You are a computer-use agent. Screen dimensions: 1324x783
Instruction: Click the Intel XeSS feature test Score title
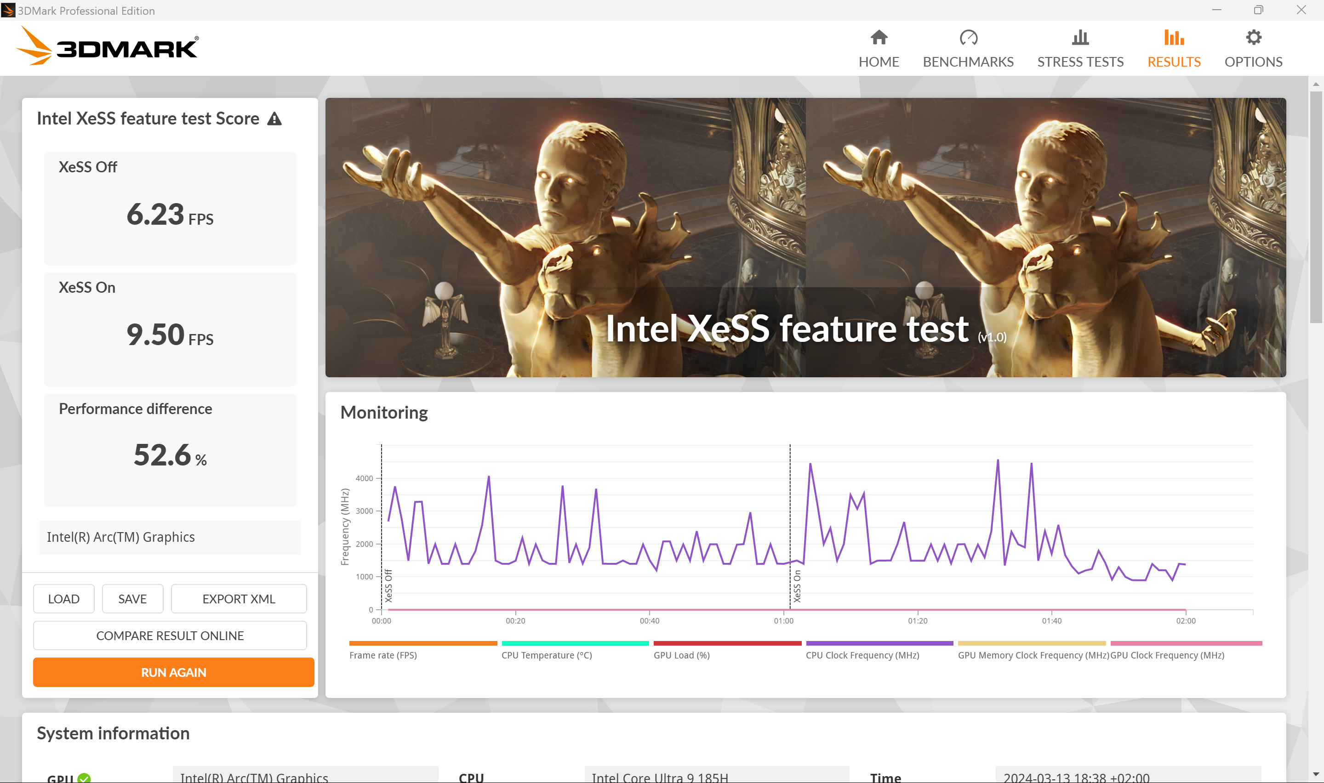[x=148, y=119]
